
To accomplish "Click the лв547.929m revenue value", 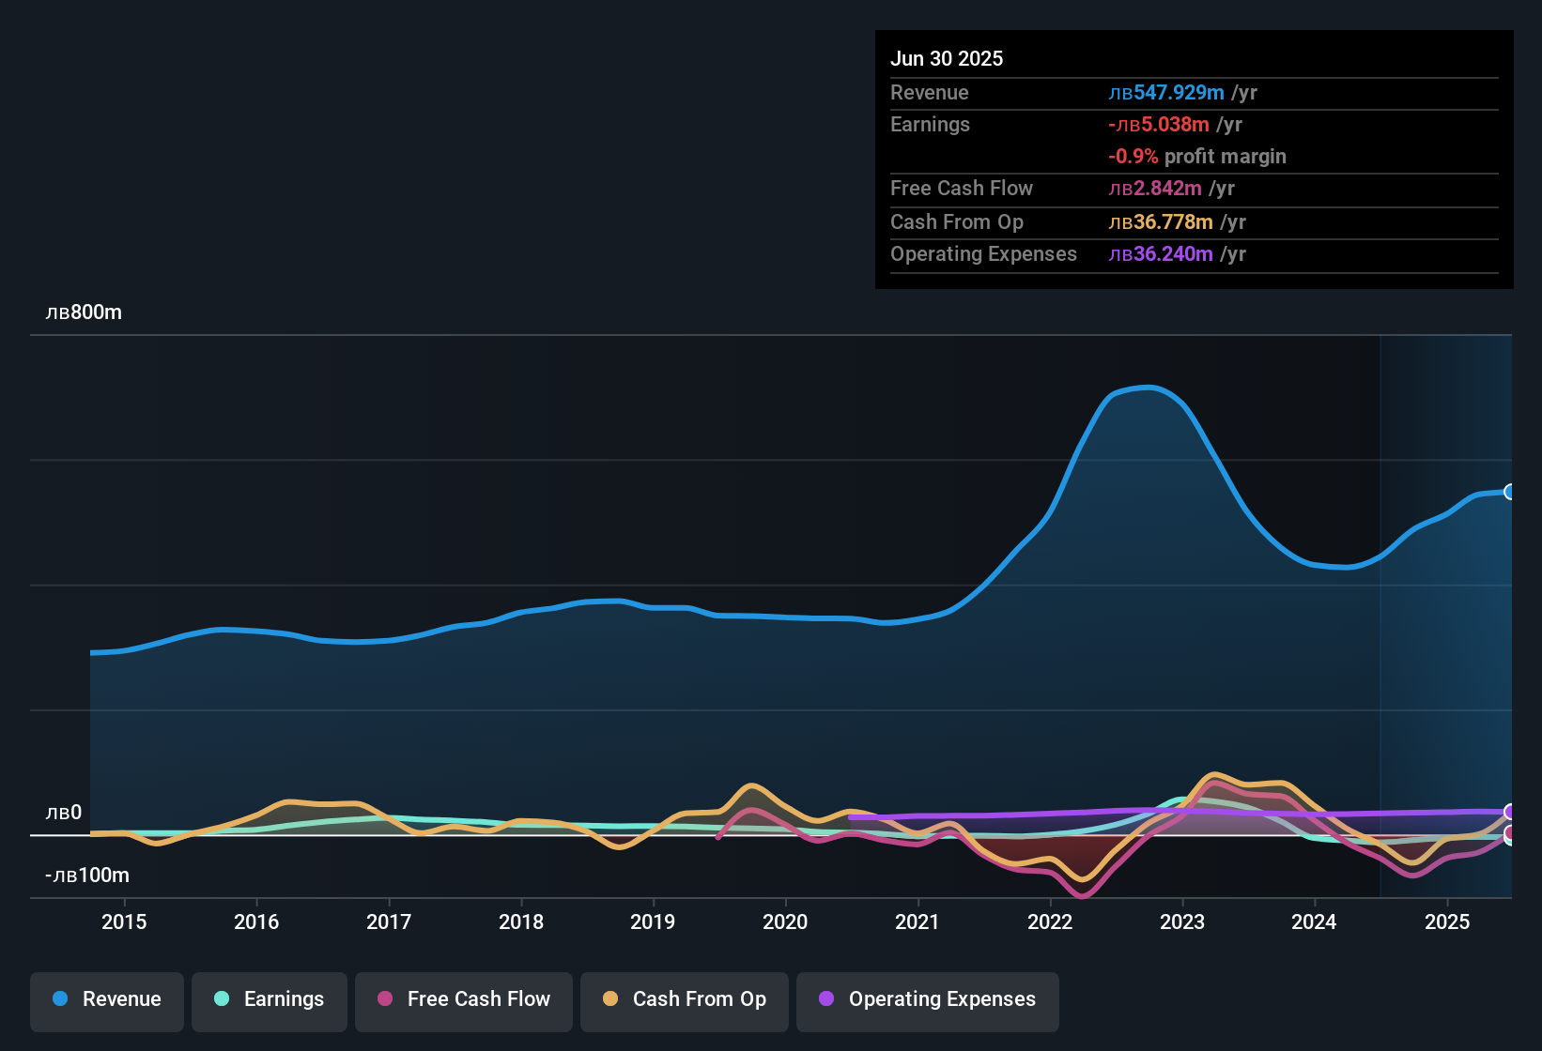I will tap(1166, 92).
